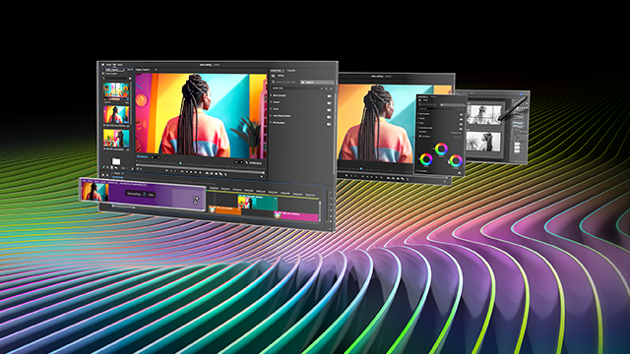This screenshot has width=630, height=354.
Task: Click the Home icon in the editor's top bar
Action: click(102, 64)
